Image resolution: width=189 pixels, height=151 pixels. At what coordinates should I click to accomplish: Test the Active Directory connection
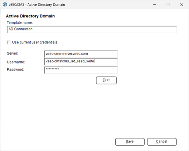click(106, 80)
